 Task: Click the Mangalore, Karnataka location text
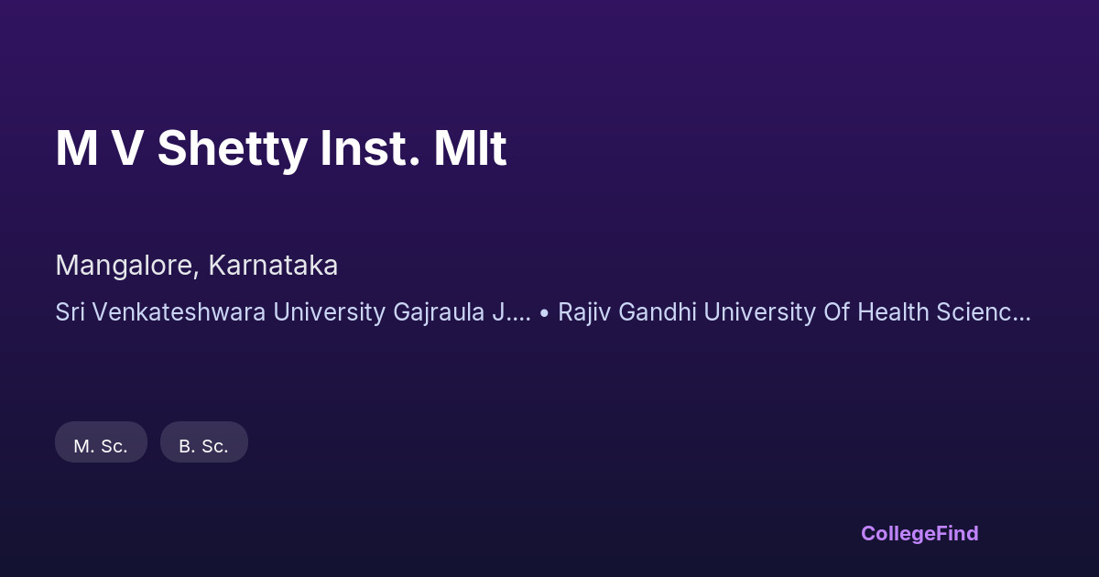196,266
